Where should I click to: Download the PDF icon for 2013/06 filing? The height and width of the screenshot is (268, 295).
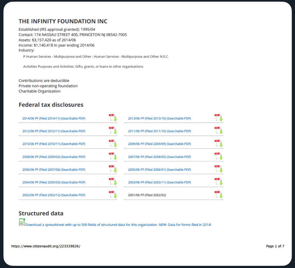point(218,118)
